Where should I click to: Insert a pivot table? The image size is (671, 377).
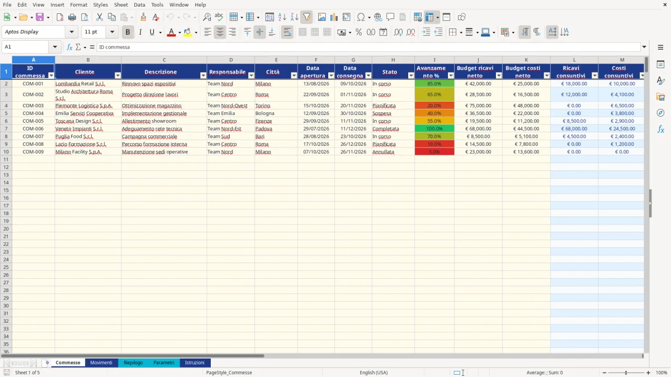[x=347, y=17]
